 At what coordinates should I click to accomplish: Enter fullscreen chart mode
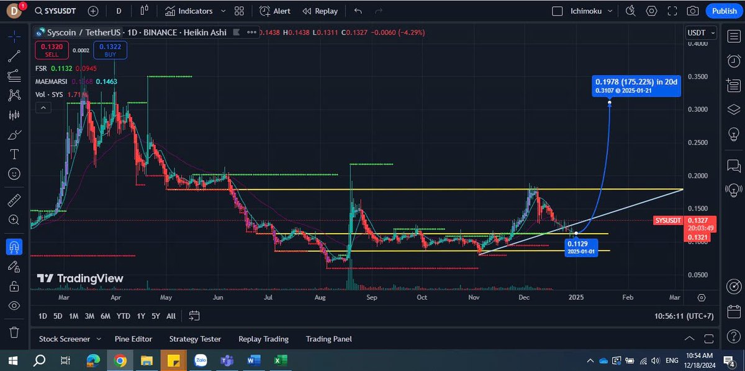(672, 11)
